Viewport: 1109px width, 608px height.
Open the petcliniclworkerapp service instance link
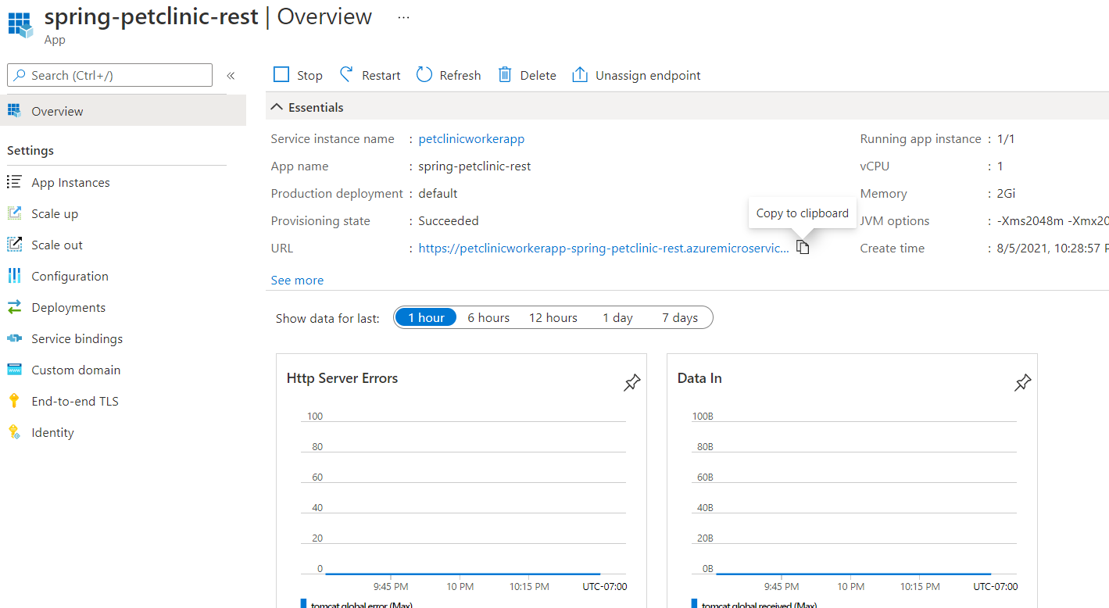tap(471, 138)
